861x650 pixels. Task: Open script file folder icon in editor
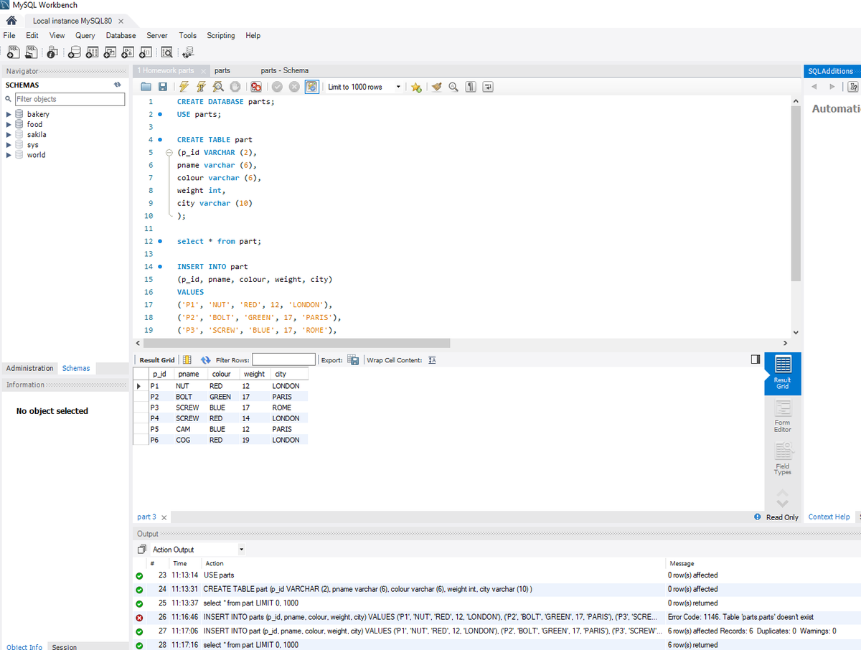pos(146,87)
